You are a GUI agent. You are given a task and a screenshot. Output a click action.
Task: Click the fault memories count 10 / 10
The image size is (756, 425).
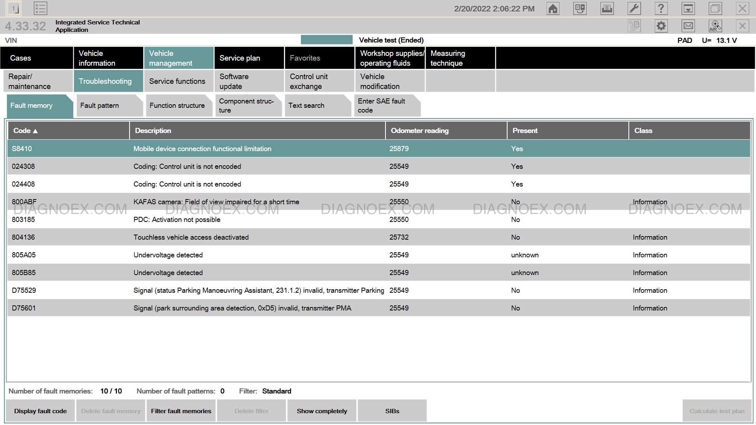111,391
